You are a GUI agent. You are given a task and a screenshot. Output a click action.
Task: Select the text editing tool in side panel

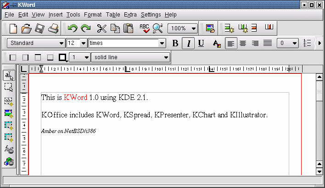[9, 75]
